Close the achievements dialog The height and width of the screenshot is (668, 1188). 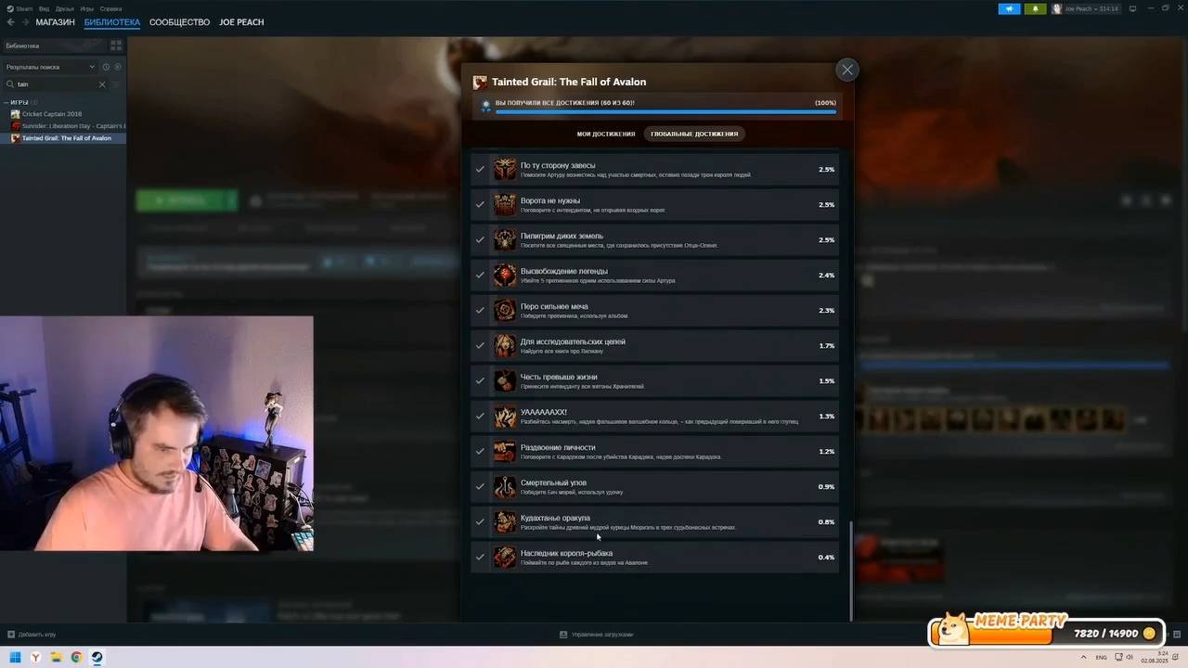click(846, 70)
